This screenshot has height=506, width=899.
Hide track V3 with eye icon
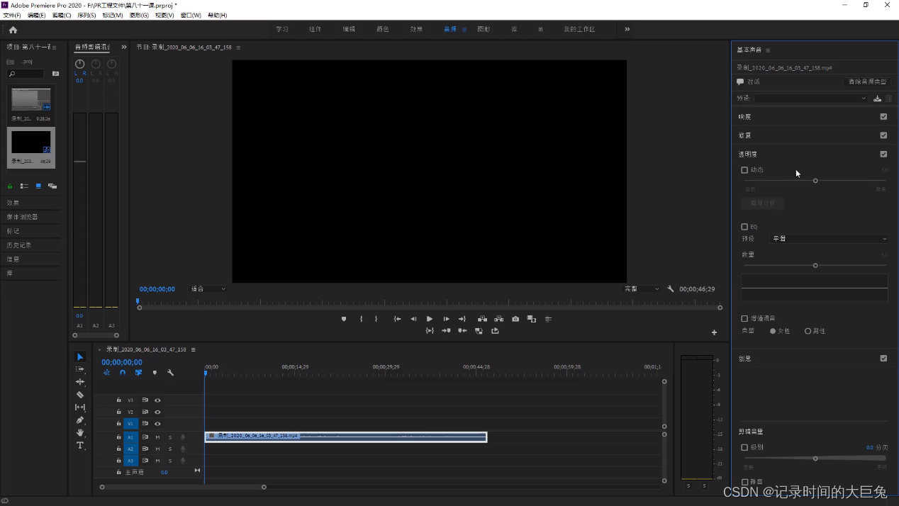coord(157,400)
